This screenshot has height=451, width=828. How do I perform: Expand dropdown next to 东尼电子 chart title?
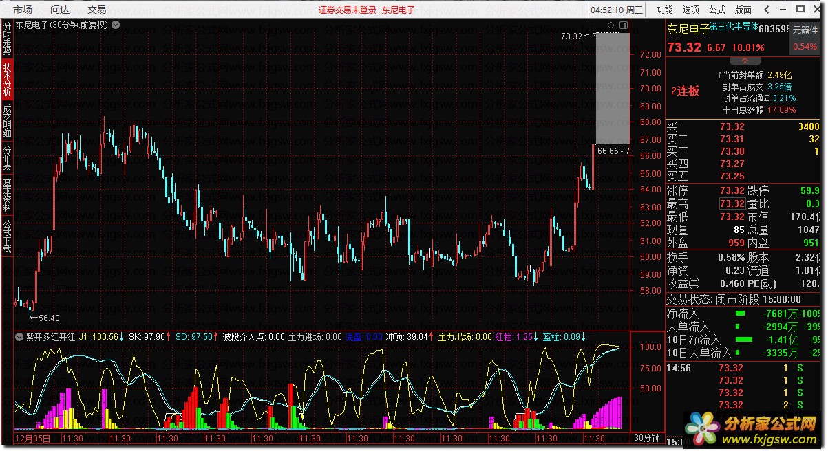tap(115, 24)
